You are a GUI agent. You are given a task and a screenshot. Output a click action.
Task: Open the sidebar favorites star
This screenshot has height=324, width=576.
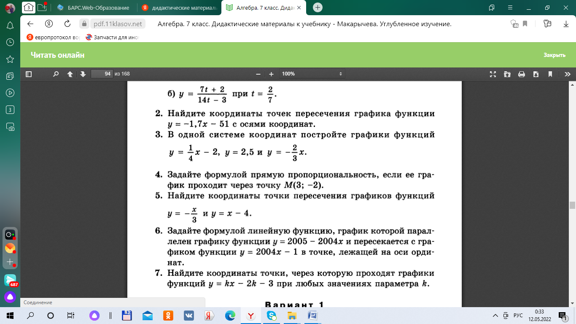[x=10, y=59]
